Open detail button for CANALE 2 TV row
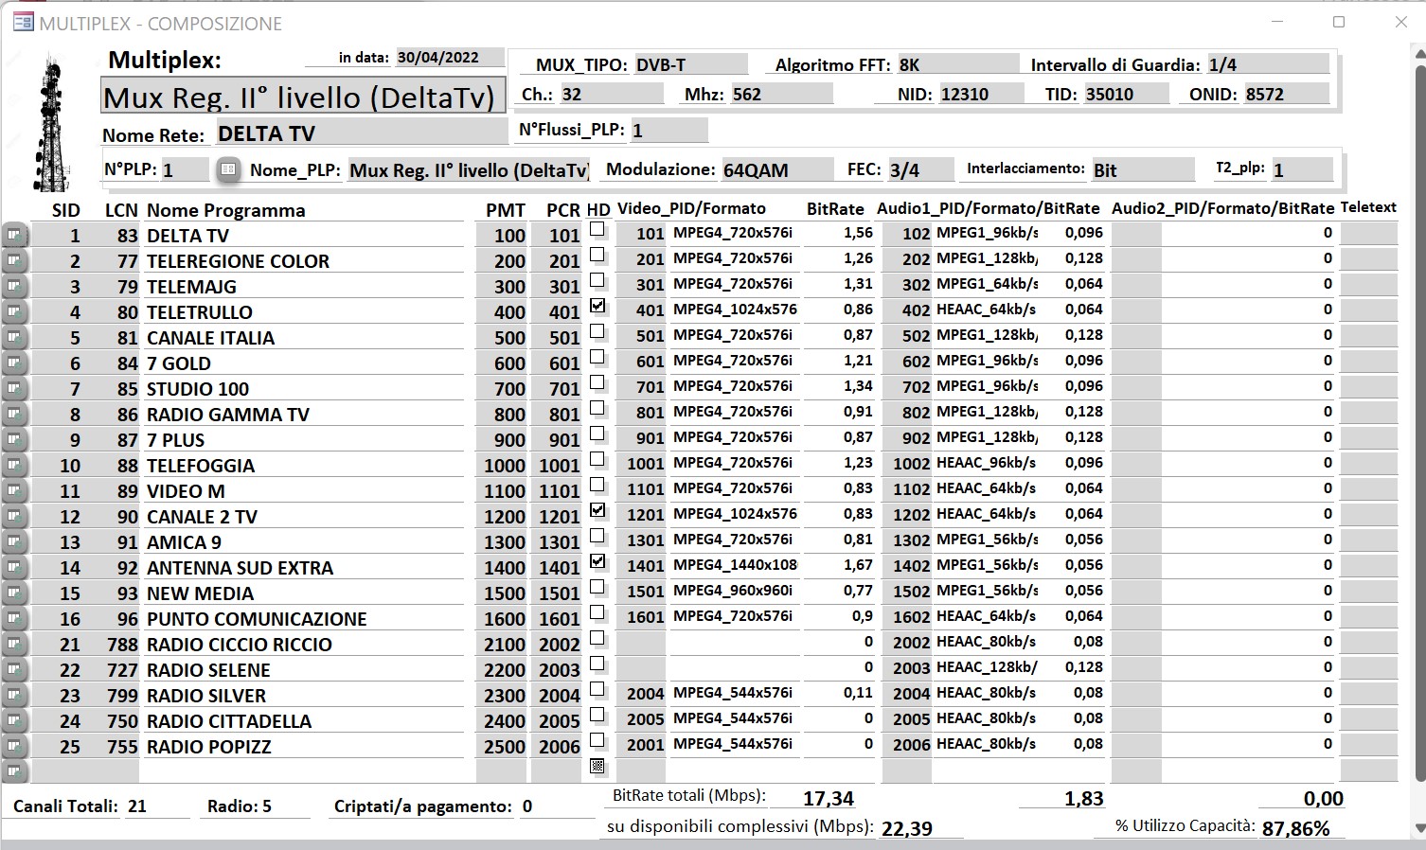1426x850 pixels. click(15, 517)
